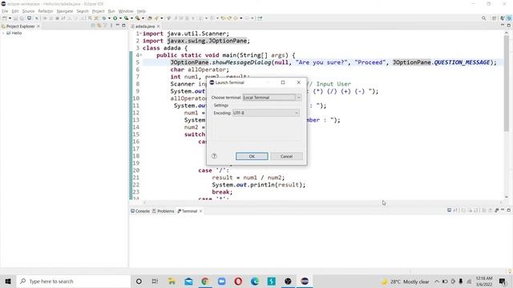Click the External Tools toolbar icon
This screenshot has height=288, width=513.
(x=138, y=18)
